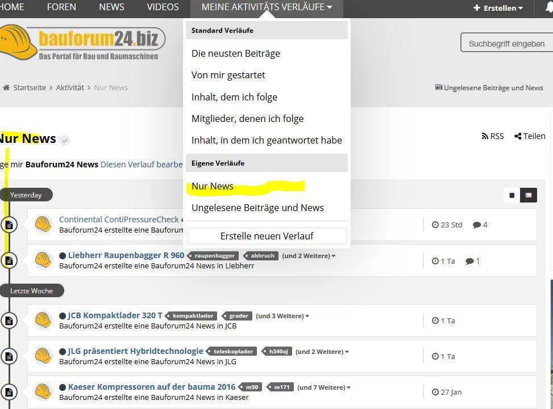Click the kompaktlader tag
Viewport: 553px width, 409px height.
(192, 316)
